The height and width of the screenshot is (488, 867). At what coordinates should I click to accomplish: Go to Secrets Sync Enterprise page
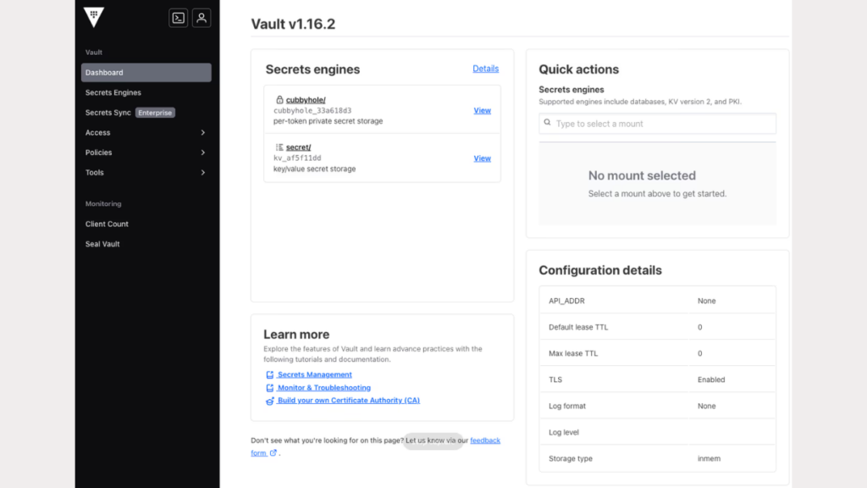coord(108,113)
